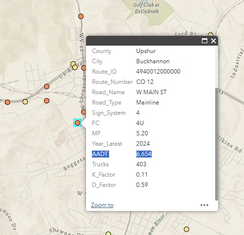Select the leftmost orange marker on US Route
Screen dimensions: 244x235
(7, 102)
